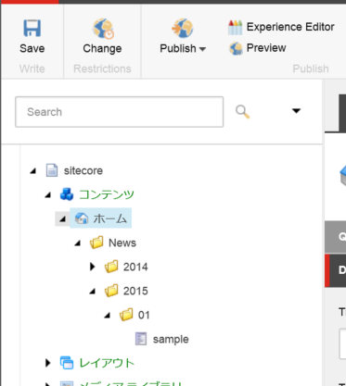The image size is (346, 386).
Task: Expand the 2014 folder
Action: click(92, 267)
